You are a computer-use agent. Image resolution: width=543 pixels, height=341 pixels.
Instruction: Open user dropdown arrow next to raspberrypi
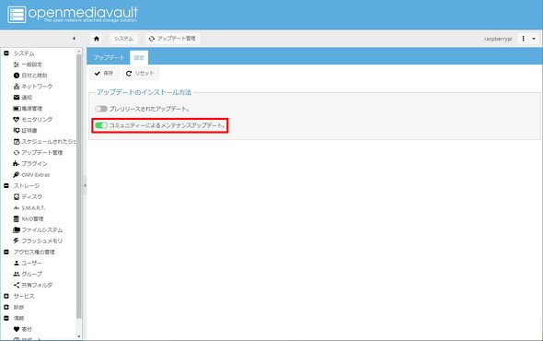[534, 39]
